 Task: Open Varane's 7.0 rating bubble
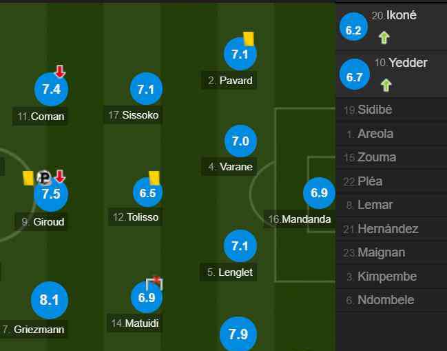(240, 141)
